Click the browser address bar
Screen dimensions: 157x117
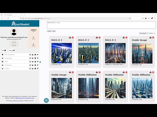click(x=75, y=19)
